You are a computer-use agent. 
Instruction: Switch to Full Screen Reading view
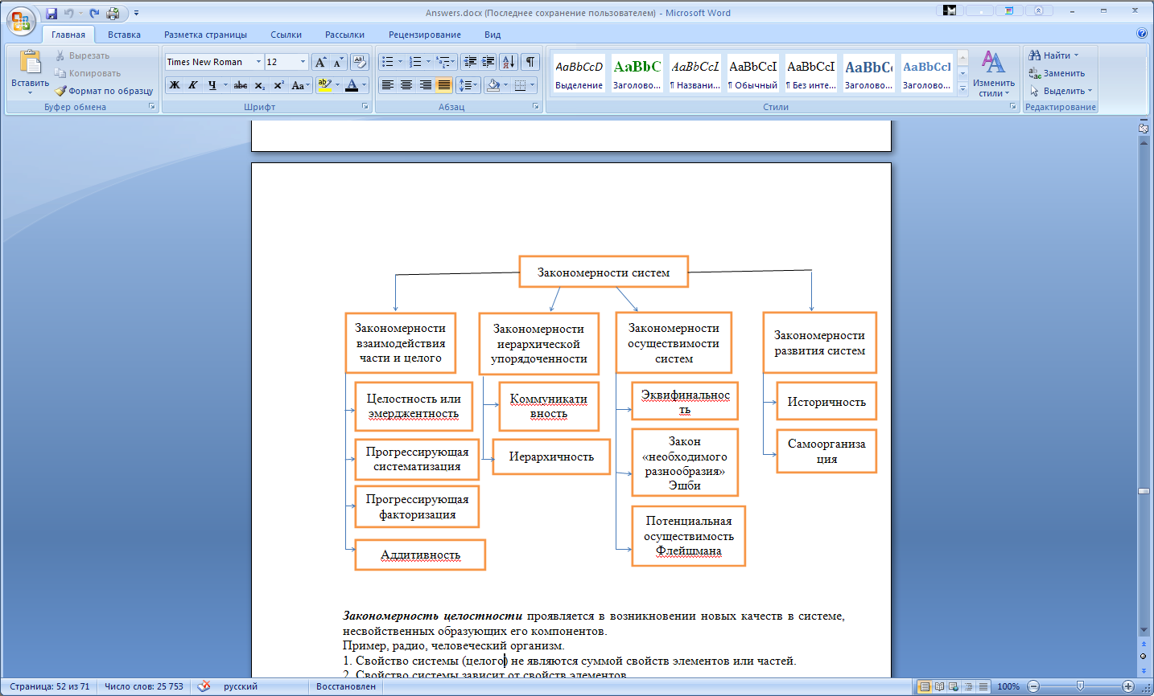pyautogui.click(x=939, y=686)
